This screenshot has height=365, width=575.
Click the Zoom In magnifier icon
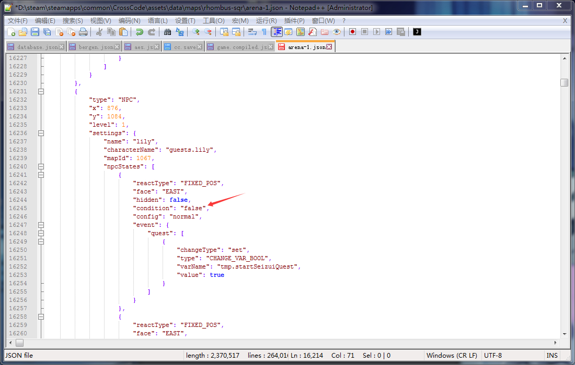click(x=196, y=32)
